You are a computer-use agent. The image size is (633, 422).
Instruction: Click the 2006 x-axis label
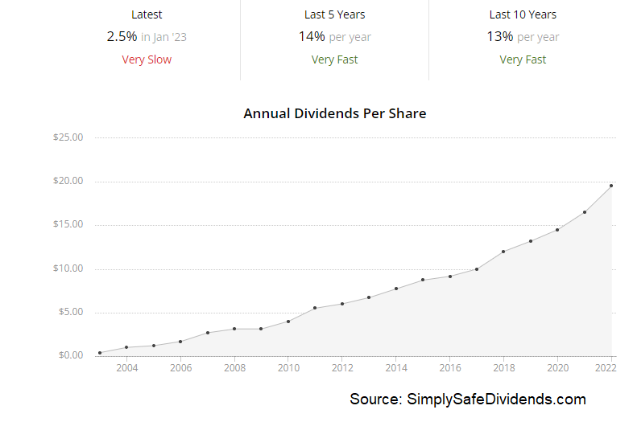[x=181, y=367]
